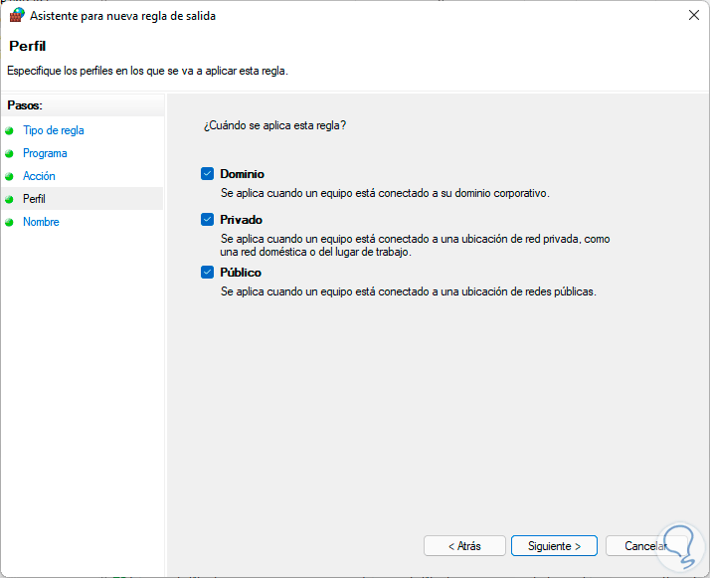
Task: Click the Dominio label text
Action: (x=242, y=174)
